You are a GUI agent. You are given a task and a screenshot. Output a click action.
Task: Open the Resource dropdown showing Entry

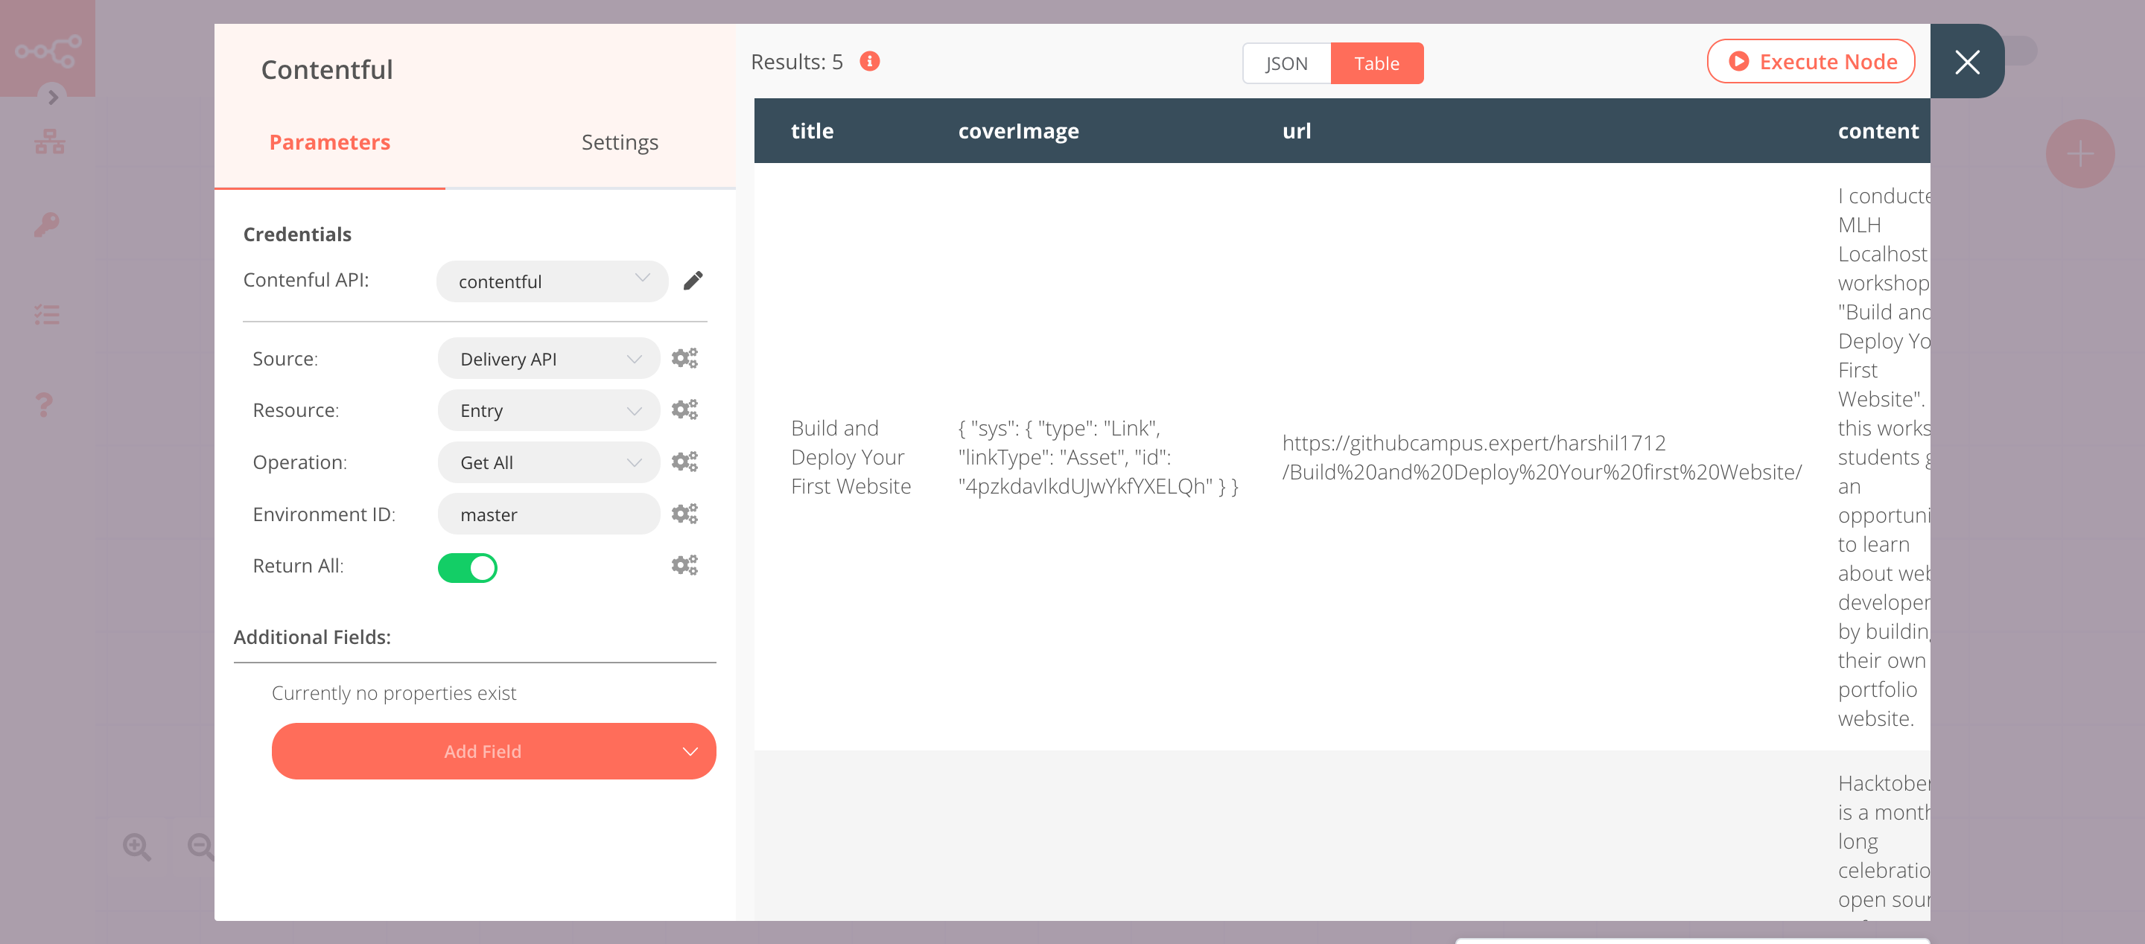pyautogui.click(x=547, y=409)
